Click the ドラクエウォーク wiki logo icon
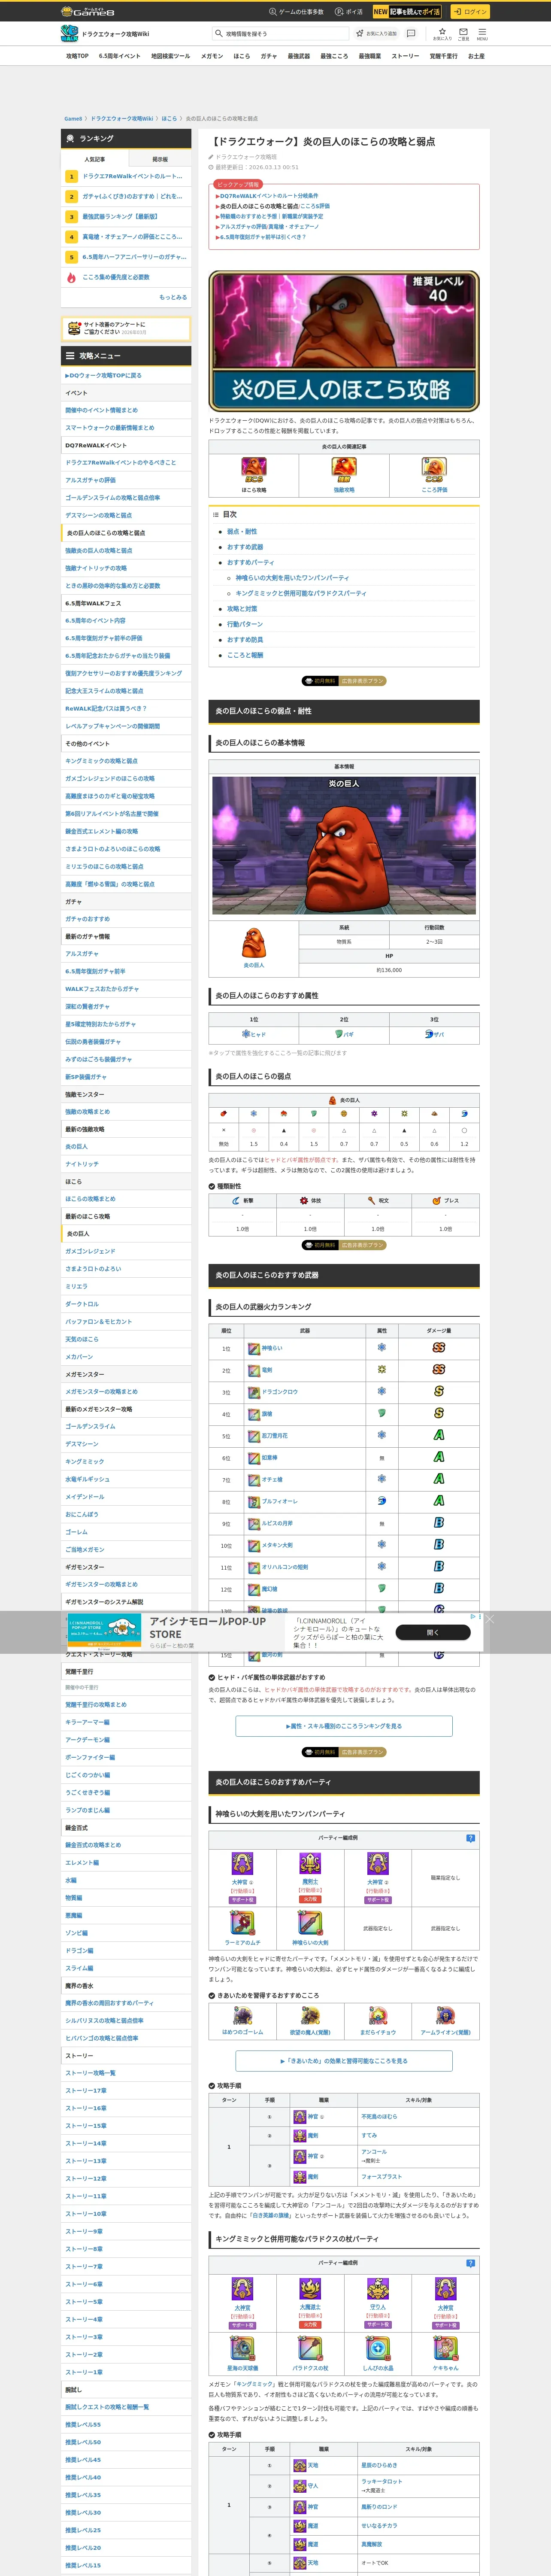Screen dimensions: 551x2576 [70, 34]
